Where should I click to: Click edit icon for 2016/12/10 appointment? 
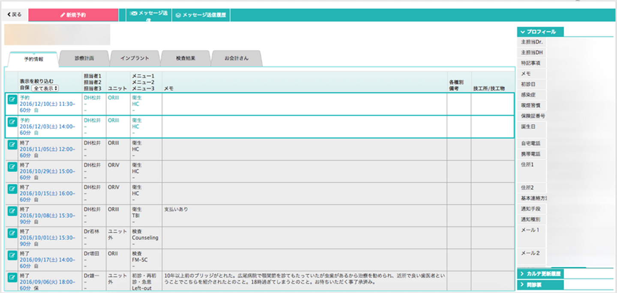click(x=12, y=100)
